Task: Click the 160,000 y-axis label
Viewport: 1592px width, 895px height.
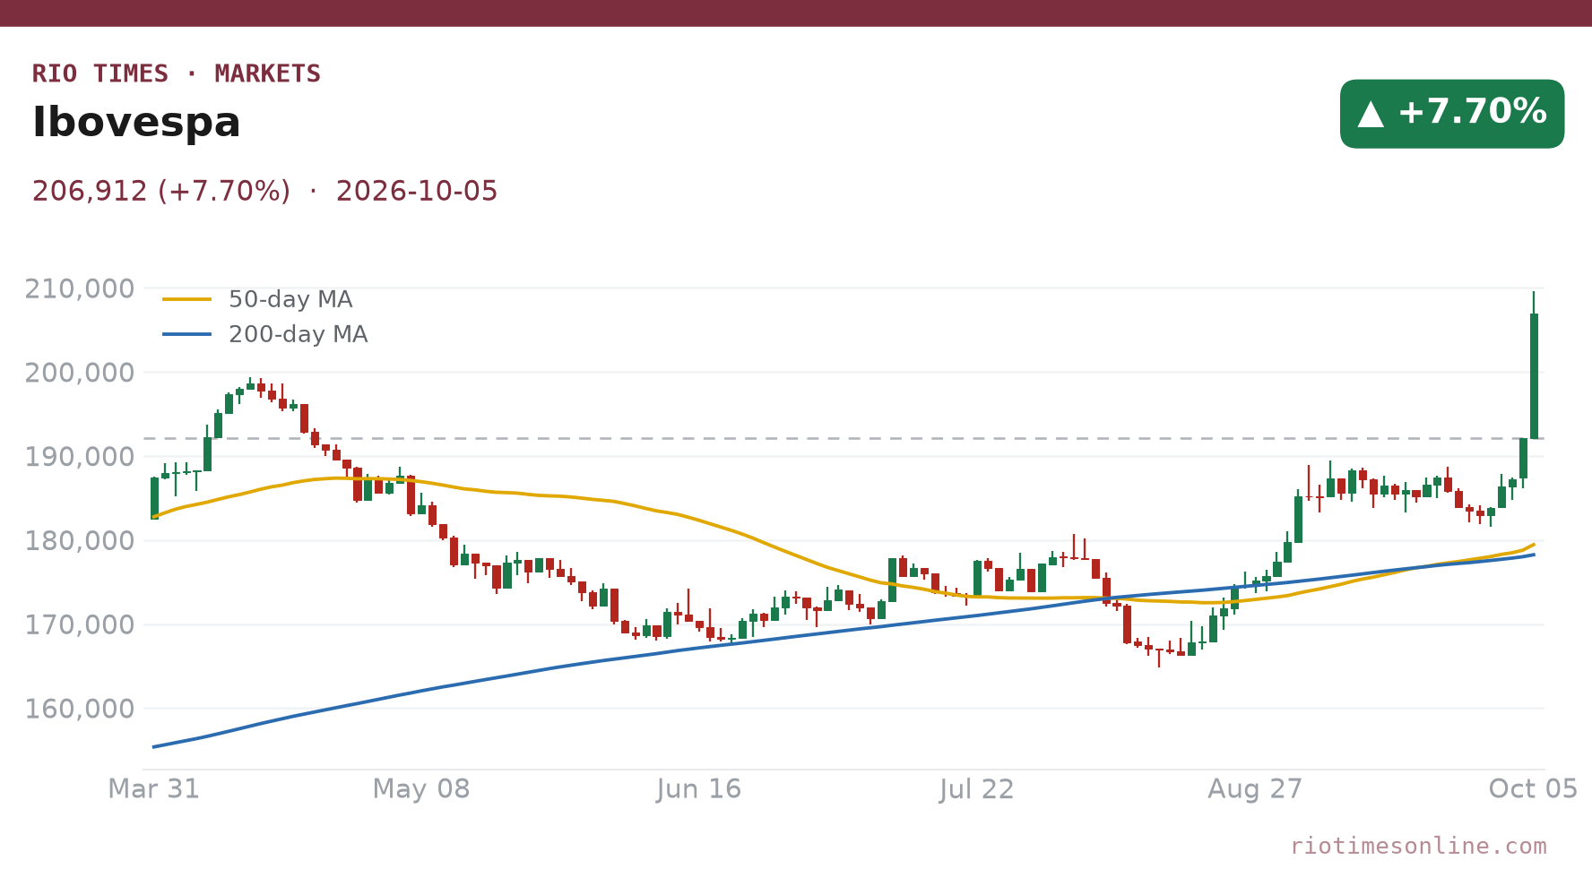Action: [x=80, y=709]
